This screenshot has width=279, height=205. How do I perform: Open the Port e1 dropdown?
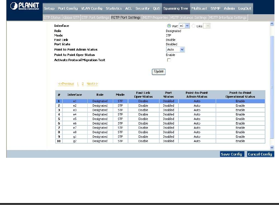click(184, 26)
